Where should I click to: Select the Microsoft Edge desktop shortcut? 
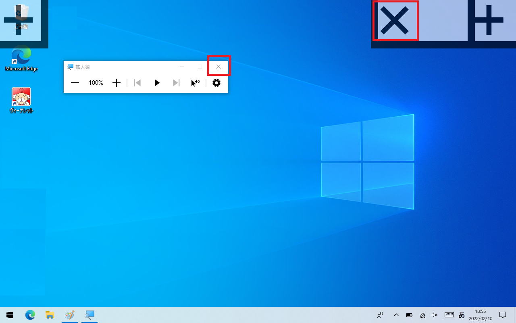point(21,59)
